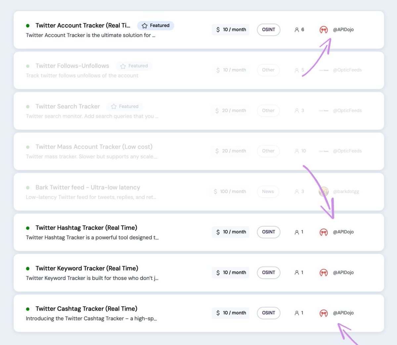Click description 'Introducing the Twitter Cashtag Tracker'
This screenshot has width=397, height=345.
click(91, 319)
